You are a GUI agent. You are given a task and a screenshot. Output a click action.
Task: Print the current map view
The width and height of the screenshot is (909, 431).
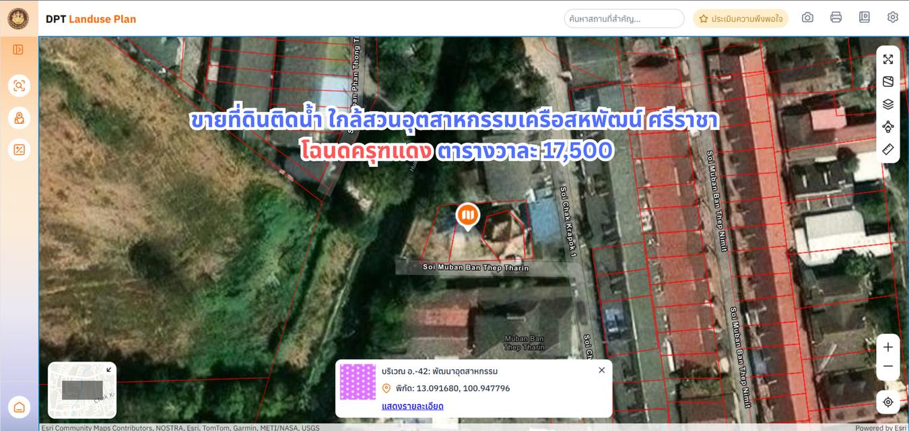[x=836, y=18]
